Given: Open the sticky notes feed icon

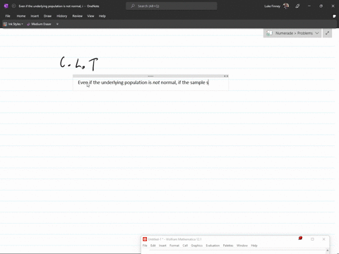Looking at the screenshot, I should coord(334,16).
